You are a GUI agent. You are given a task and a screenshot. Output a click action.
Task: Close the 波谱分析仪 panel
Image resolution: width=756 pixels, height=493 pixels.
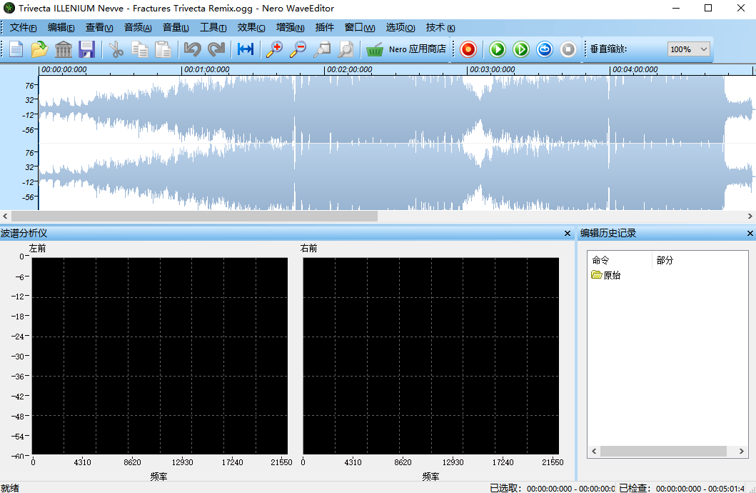[568, 234]
